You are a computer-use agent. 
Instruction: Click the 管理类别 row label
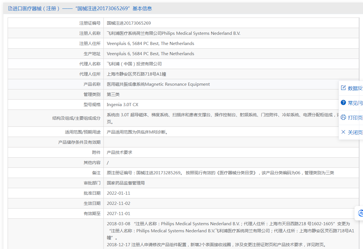(92, 94)
